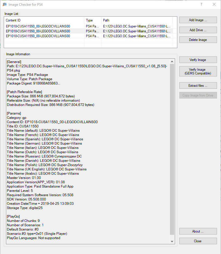
Task: Sort by the Type column header
Action: (93, 20)
